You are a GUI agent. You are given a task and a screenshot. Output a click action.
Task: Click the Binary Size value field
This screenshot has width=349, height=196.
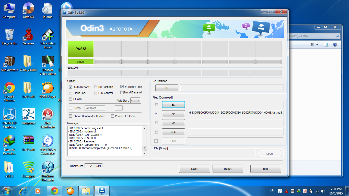click(94, 166)
